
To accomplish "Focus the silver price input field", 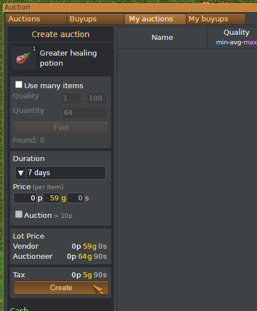I will coord(76,198).
